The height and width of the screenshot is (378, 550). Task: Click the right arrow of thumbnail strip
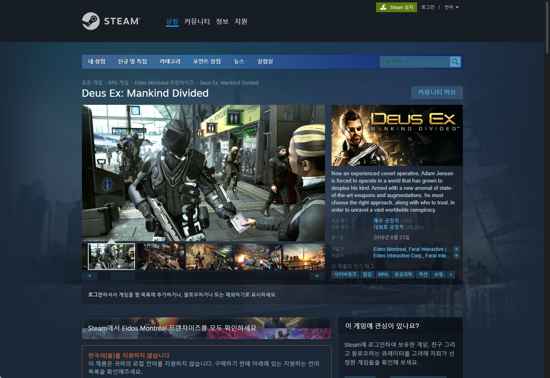(317, 276)
